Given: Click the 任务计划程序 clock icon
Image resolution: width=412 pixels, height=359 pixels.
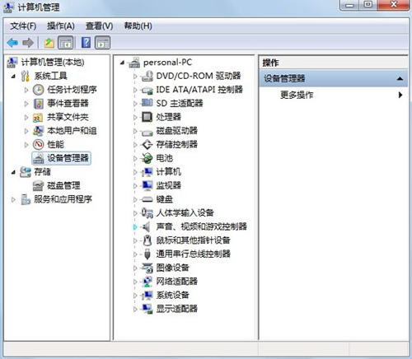Looking at the screenshot, I should [x=39, y=90].
